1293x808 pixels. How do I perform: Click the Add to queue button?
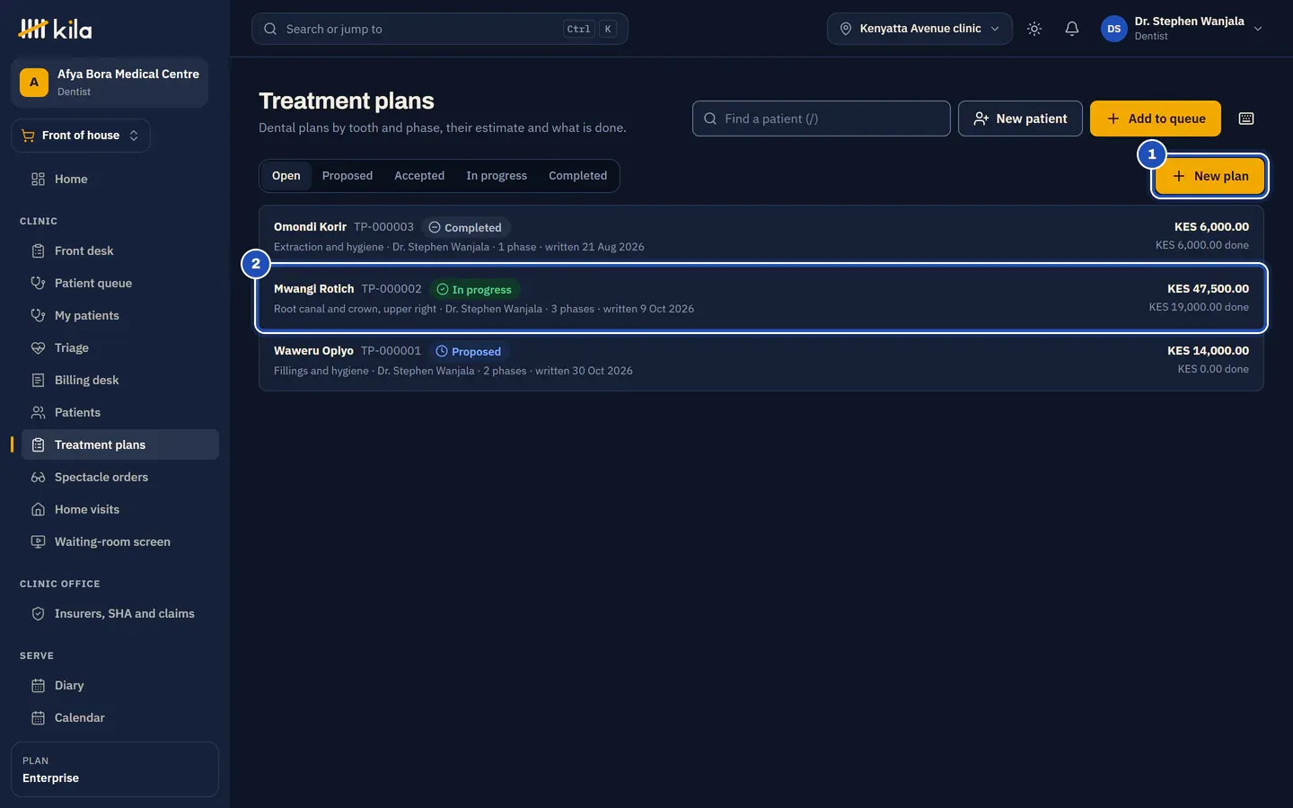pos(1156,119)
